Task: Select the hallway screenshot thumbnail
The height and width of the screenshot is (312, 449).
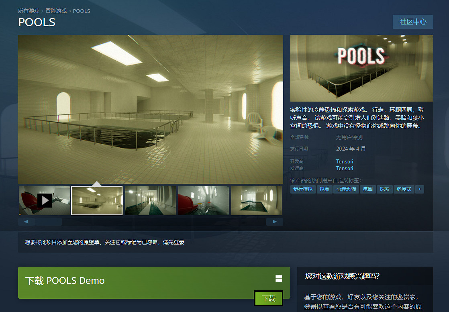Action: coord(150,200)
